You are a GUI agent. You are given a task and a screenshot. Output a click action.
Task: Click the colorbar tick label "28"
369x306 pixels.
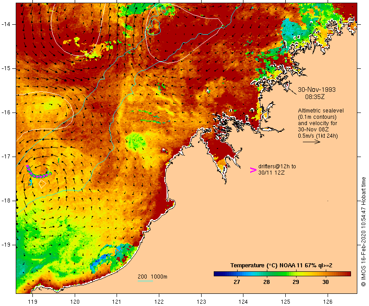(266, 282)
